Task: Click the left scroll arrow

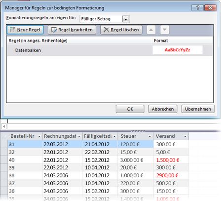Action: [x=4, y=126]
